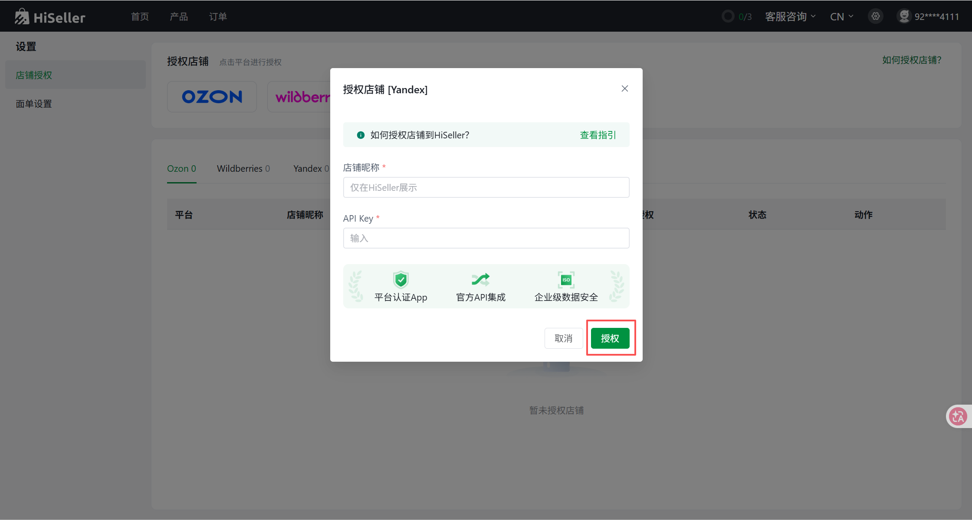Click the 取消 cancel button

(x=563, y=338)
